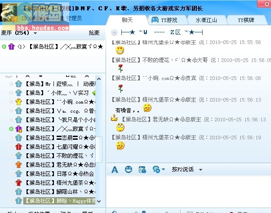Click sender name 不败的煙花 in chat log

click(160, 60)
